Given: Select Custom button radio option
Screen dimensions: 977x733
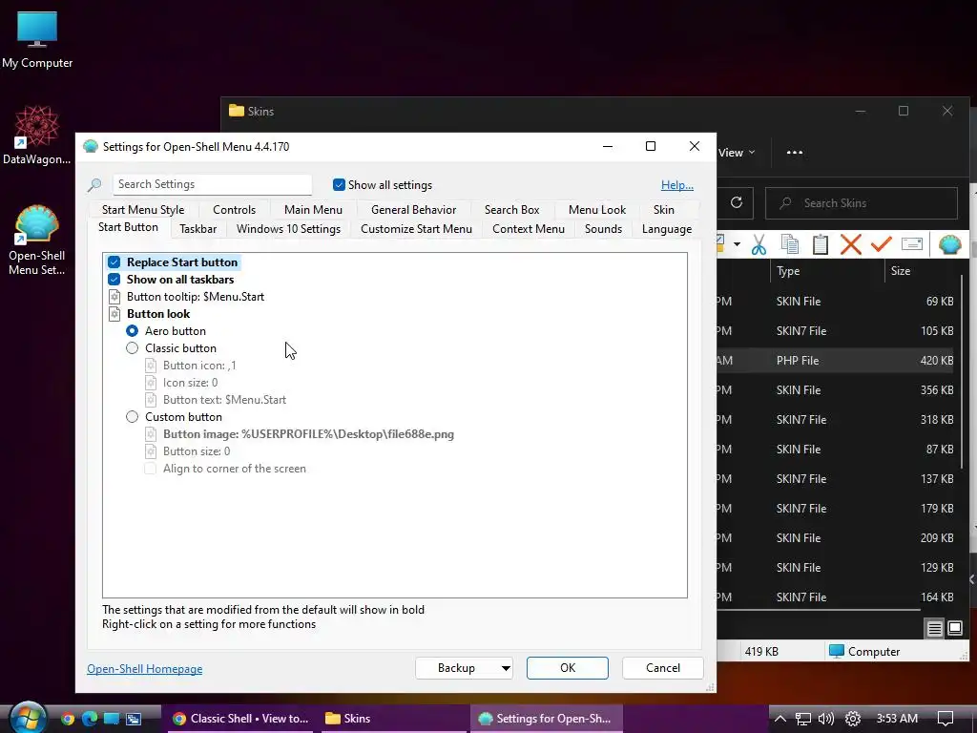Looking at the screenshot, I should tap(132, 416).
